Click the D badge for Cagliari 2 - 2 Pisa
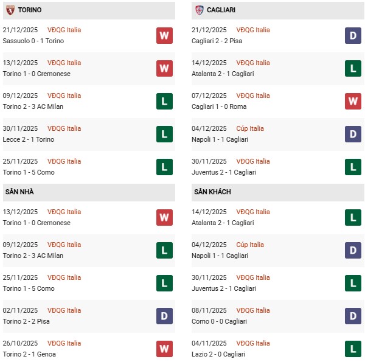Image resolution: width=365 pixels, height=362 pixels. [353, 35]
